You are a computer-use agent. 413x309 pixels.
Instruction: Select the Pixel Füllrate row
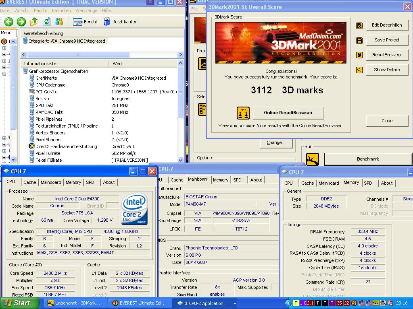[48, 153]
